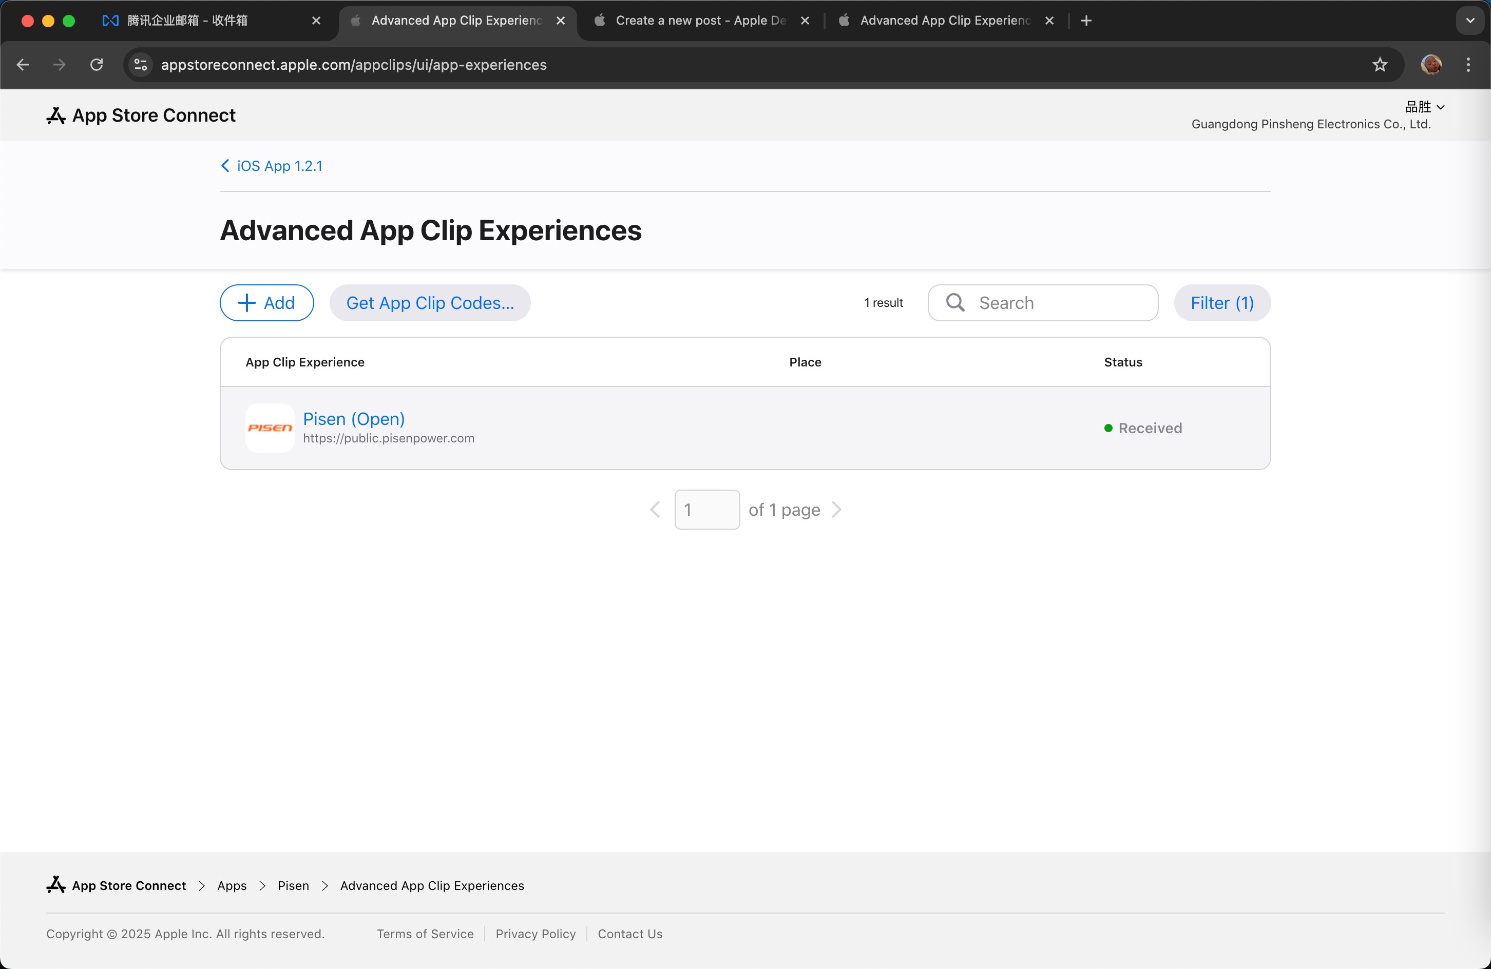1491x969 pixels.
Task: Click the Status column header
Action: click(x=1123, y=362)
